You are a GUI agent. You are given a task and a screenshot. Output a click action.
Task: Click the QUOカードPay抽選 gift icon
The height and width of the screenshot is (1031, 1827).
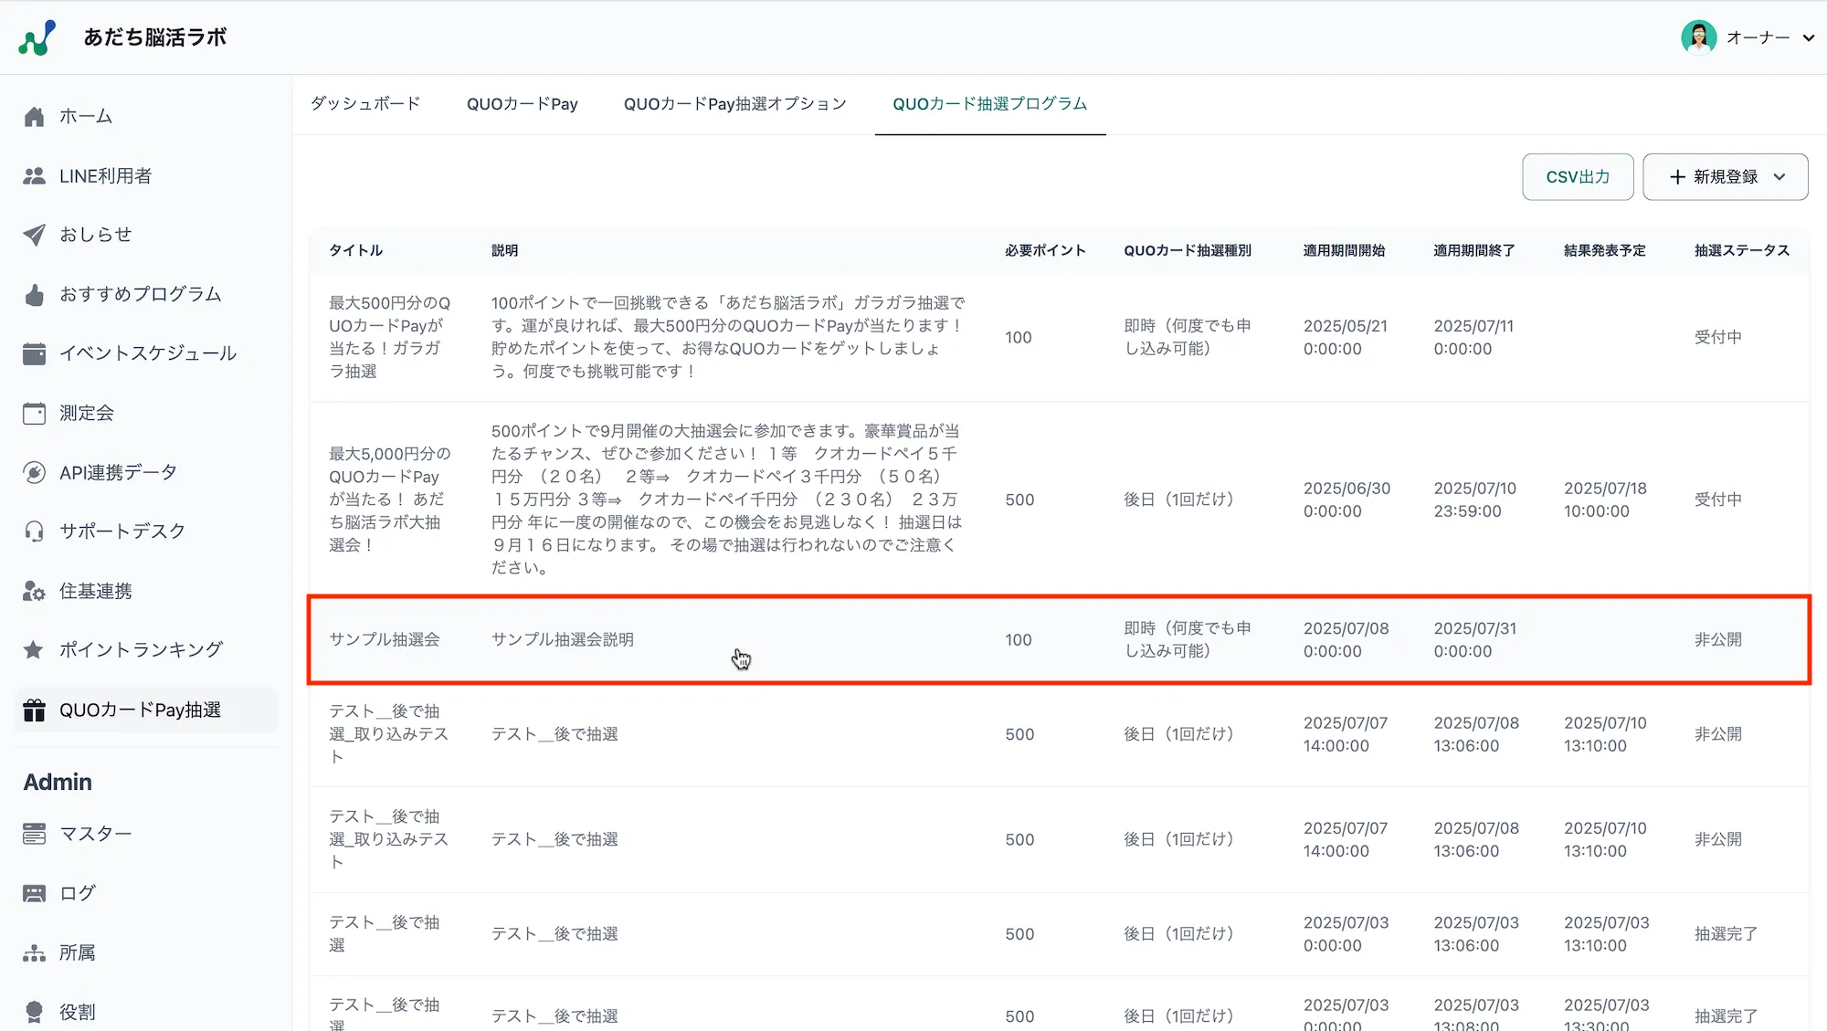coord(34,710)
